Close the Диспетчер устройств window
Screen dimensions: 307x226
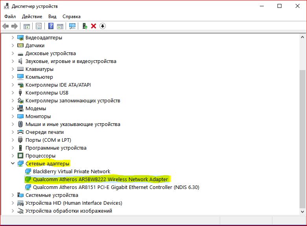click(298, 6)
